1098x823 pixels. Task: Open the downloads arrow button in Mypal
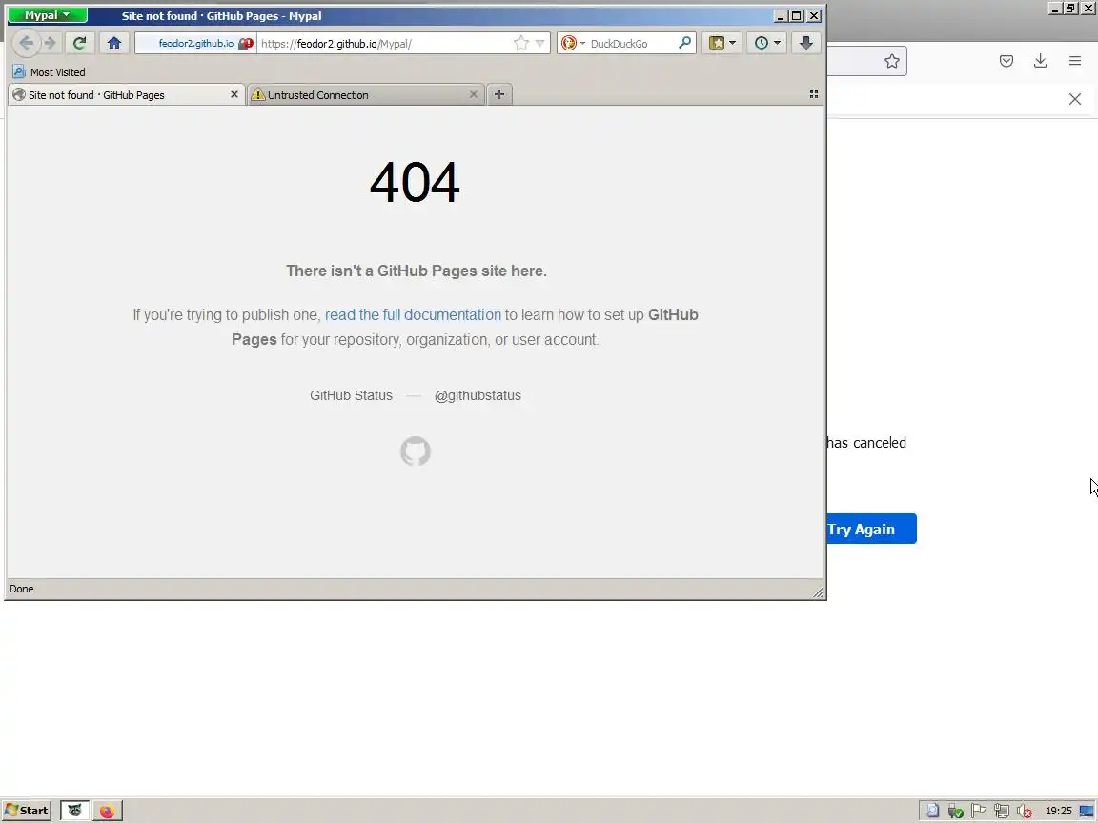pos(806,44)
